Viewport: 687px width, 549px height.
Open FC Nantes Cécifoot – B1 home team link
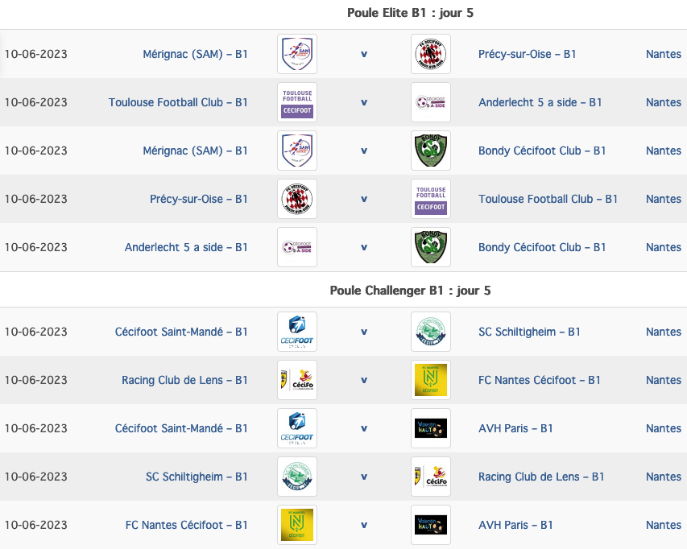[187, 525]
